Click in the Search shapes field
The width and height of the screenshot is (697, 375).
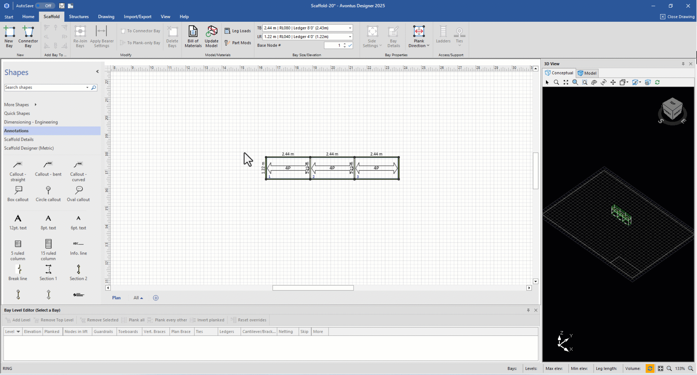click(x=44, y=87)
